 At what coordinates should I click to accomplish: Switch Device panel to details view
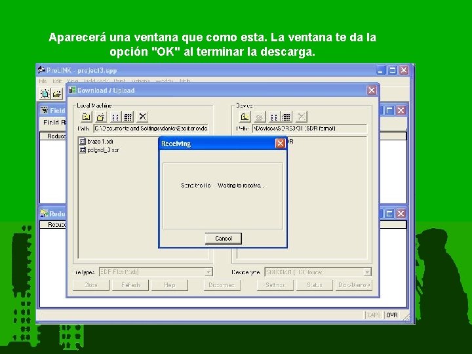[286, 117]
